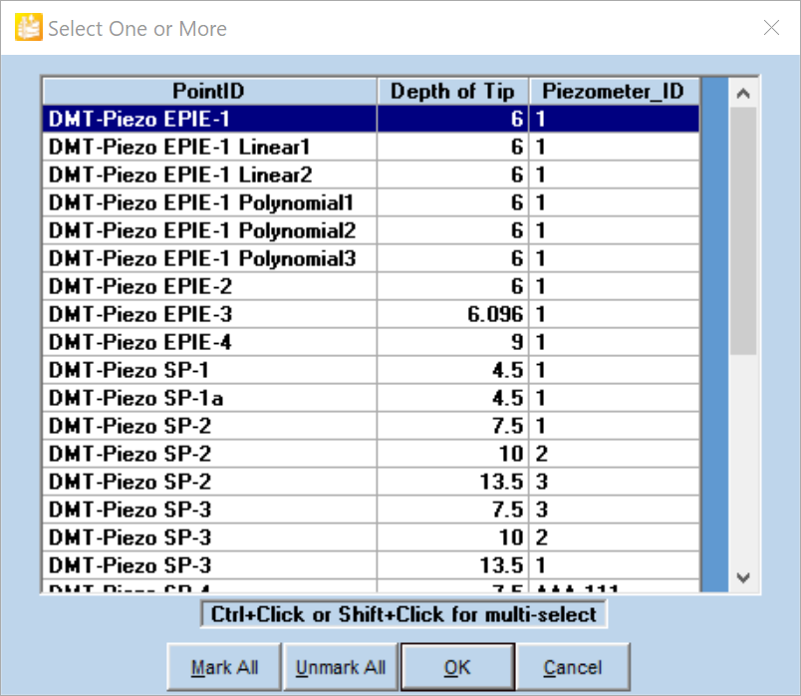
Task: Click the scrollbar down arrow
Action: coord(741,576)
